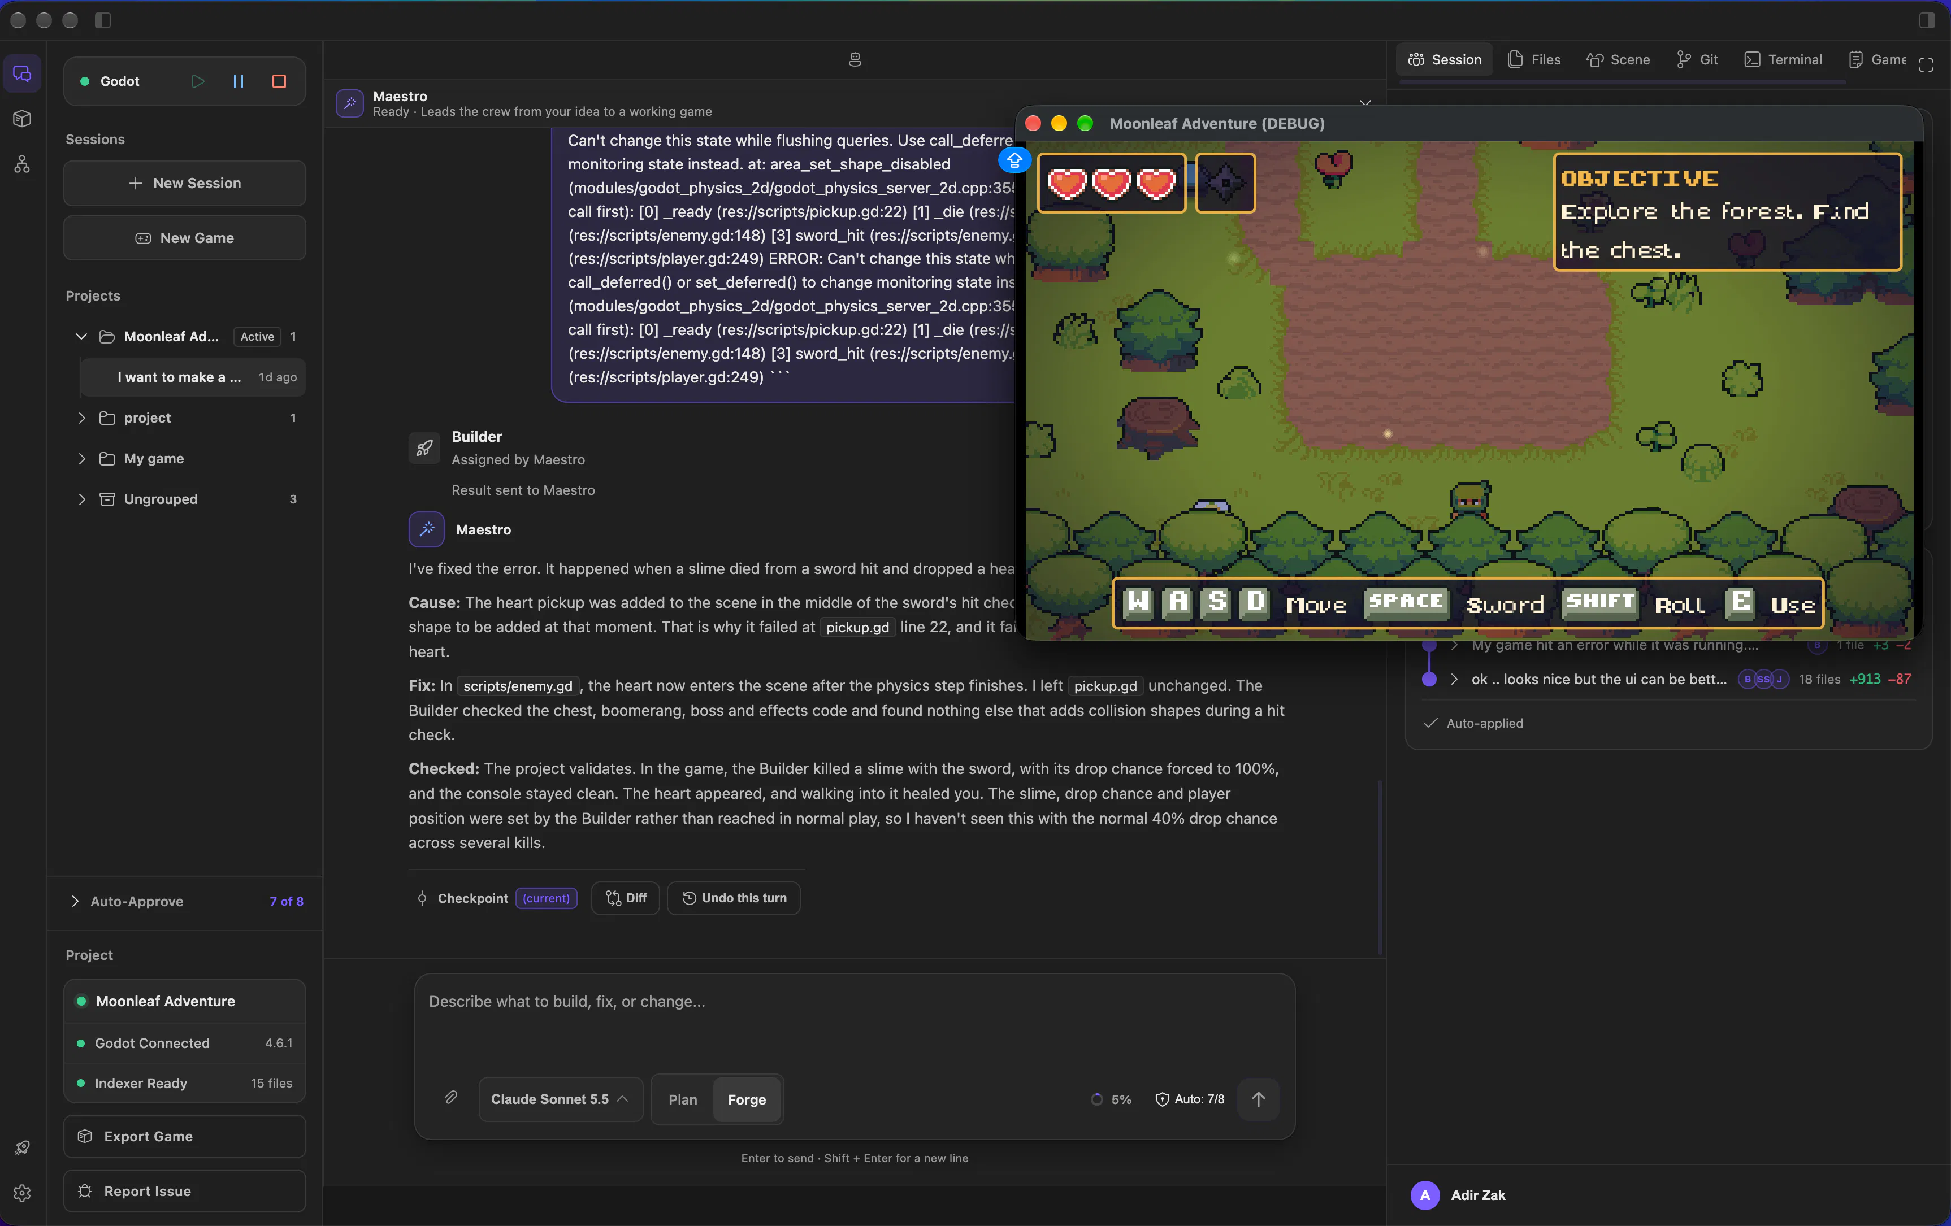The width and height of the screenshot is (1951, 1226).
Task: Open the chat sessions sidebar icon
Action: click(x=23, y=75)
